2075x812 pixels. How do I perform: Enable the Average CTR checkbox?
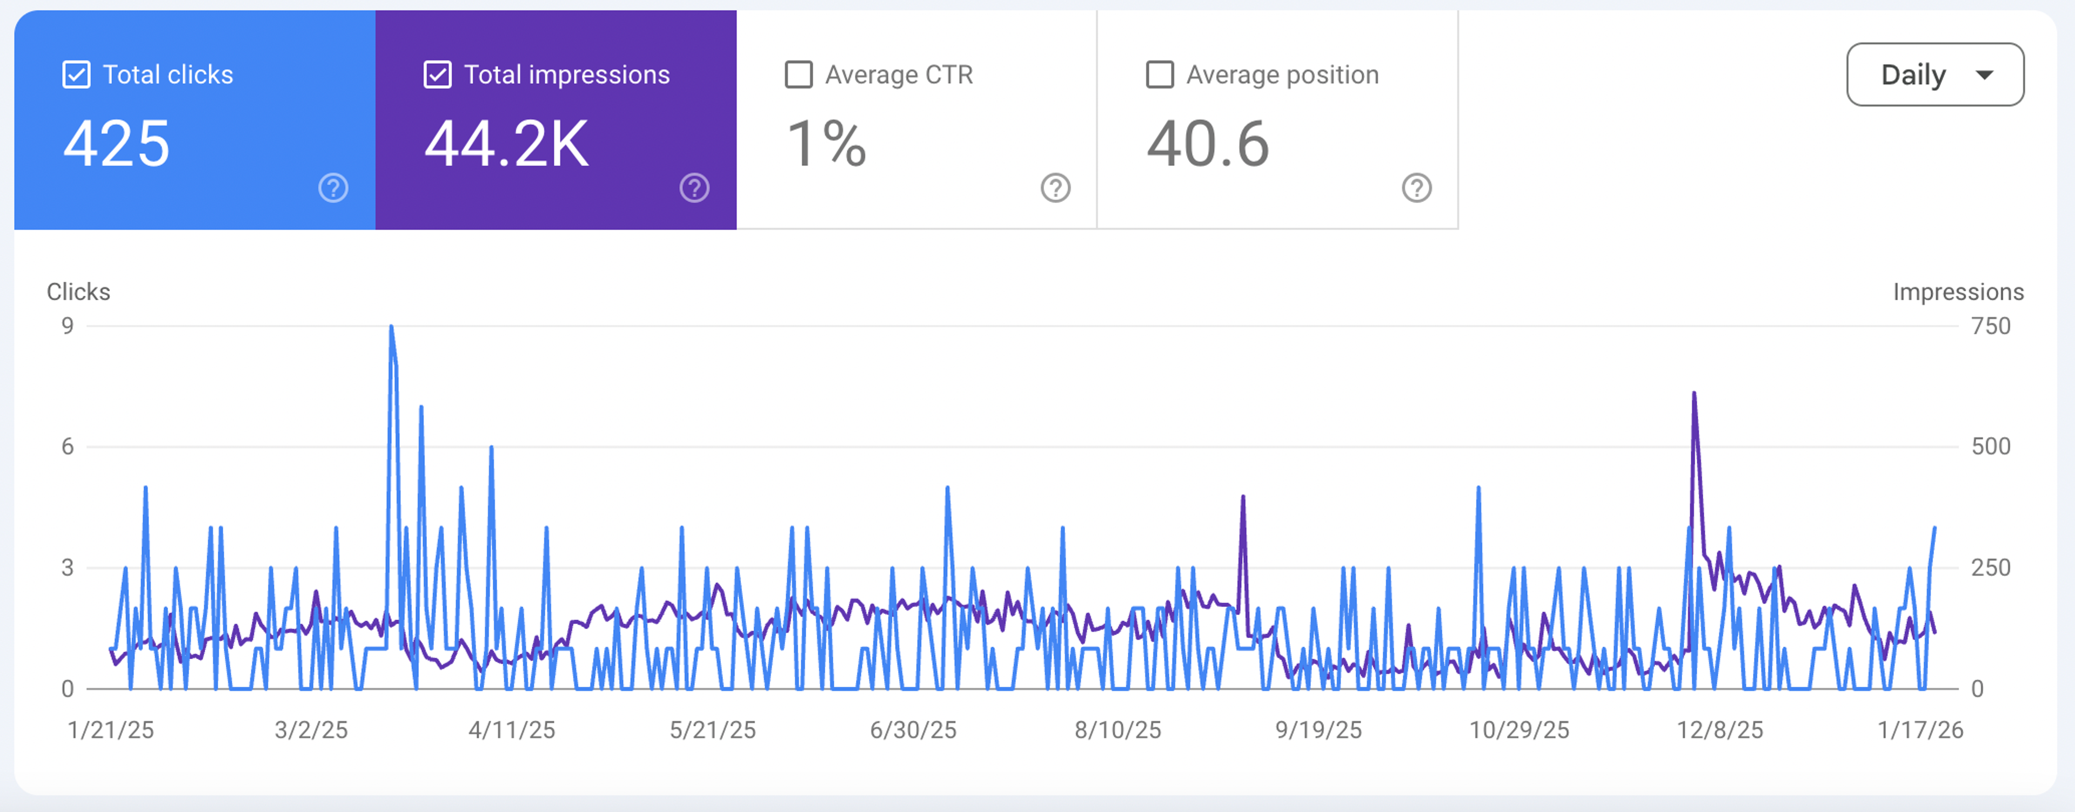798,75
